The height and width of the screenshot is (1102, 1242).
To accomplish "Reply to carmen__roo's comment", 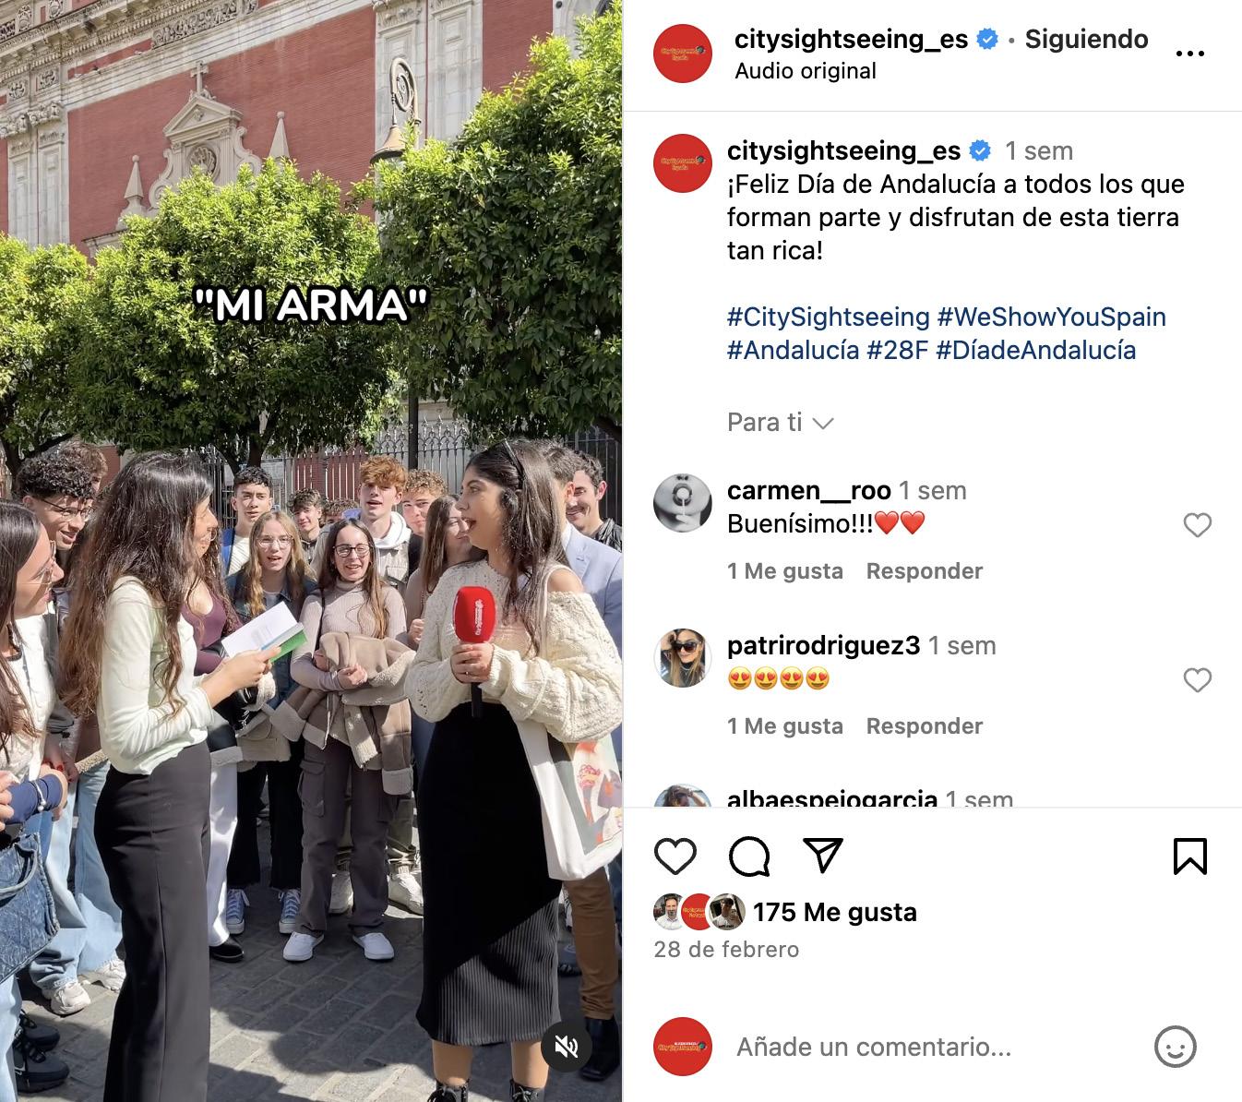I will click(x=925, y=571).
